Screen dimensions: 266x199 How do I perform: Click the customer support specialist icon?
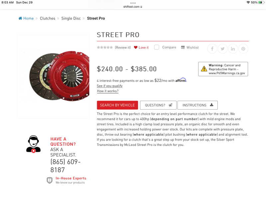pyautogui.click(x=33, y=144)
